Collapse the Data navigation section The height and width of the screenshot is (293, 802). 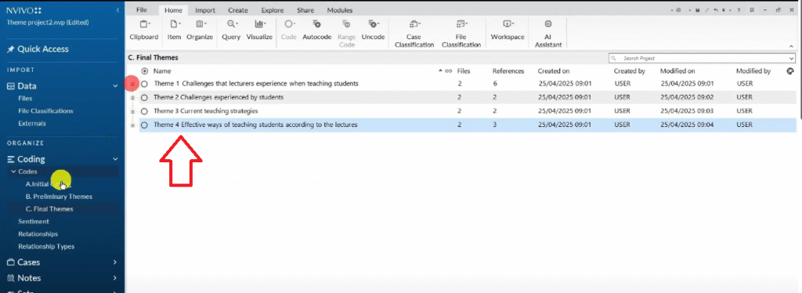click(x=115, y=86)
